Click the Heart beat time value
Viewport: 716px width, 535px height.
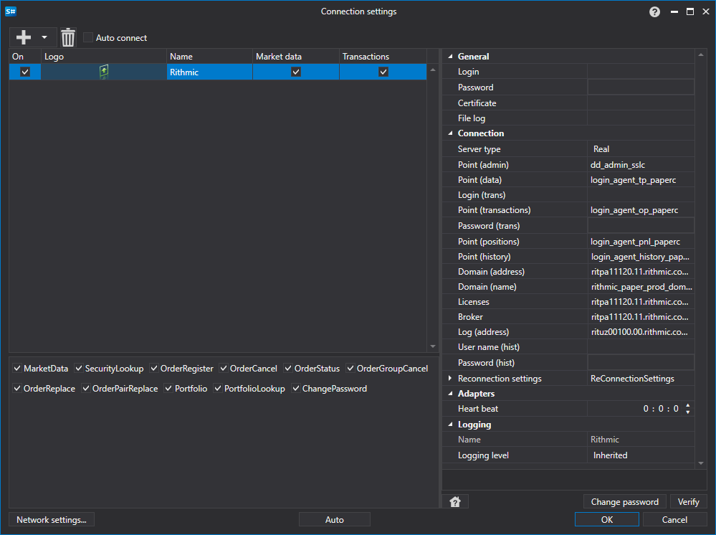[x=661, y=409]
